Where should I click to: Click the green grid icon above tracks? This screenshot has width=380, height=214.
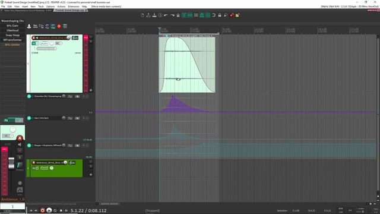click(65, 26)
